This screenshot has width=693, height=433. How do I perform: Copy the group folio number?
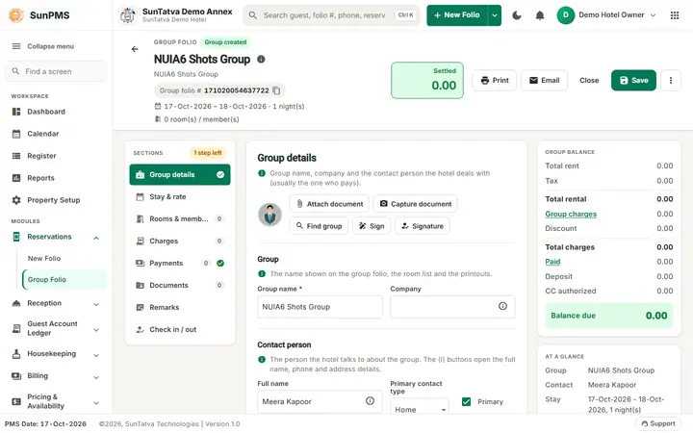276,90
